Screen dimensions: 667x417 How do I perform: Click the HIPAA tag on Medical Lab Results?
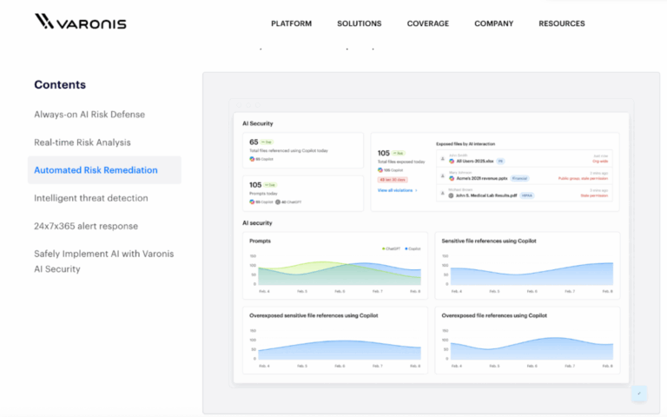[x=527, y=195]
